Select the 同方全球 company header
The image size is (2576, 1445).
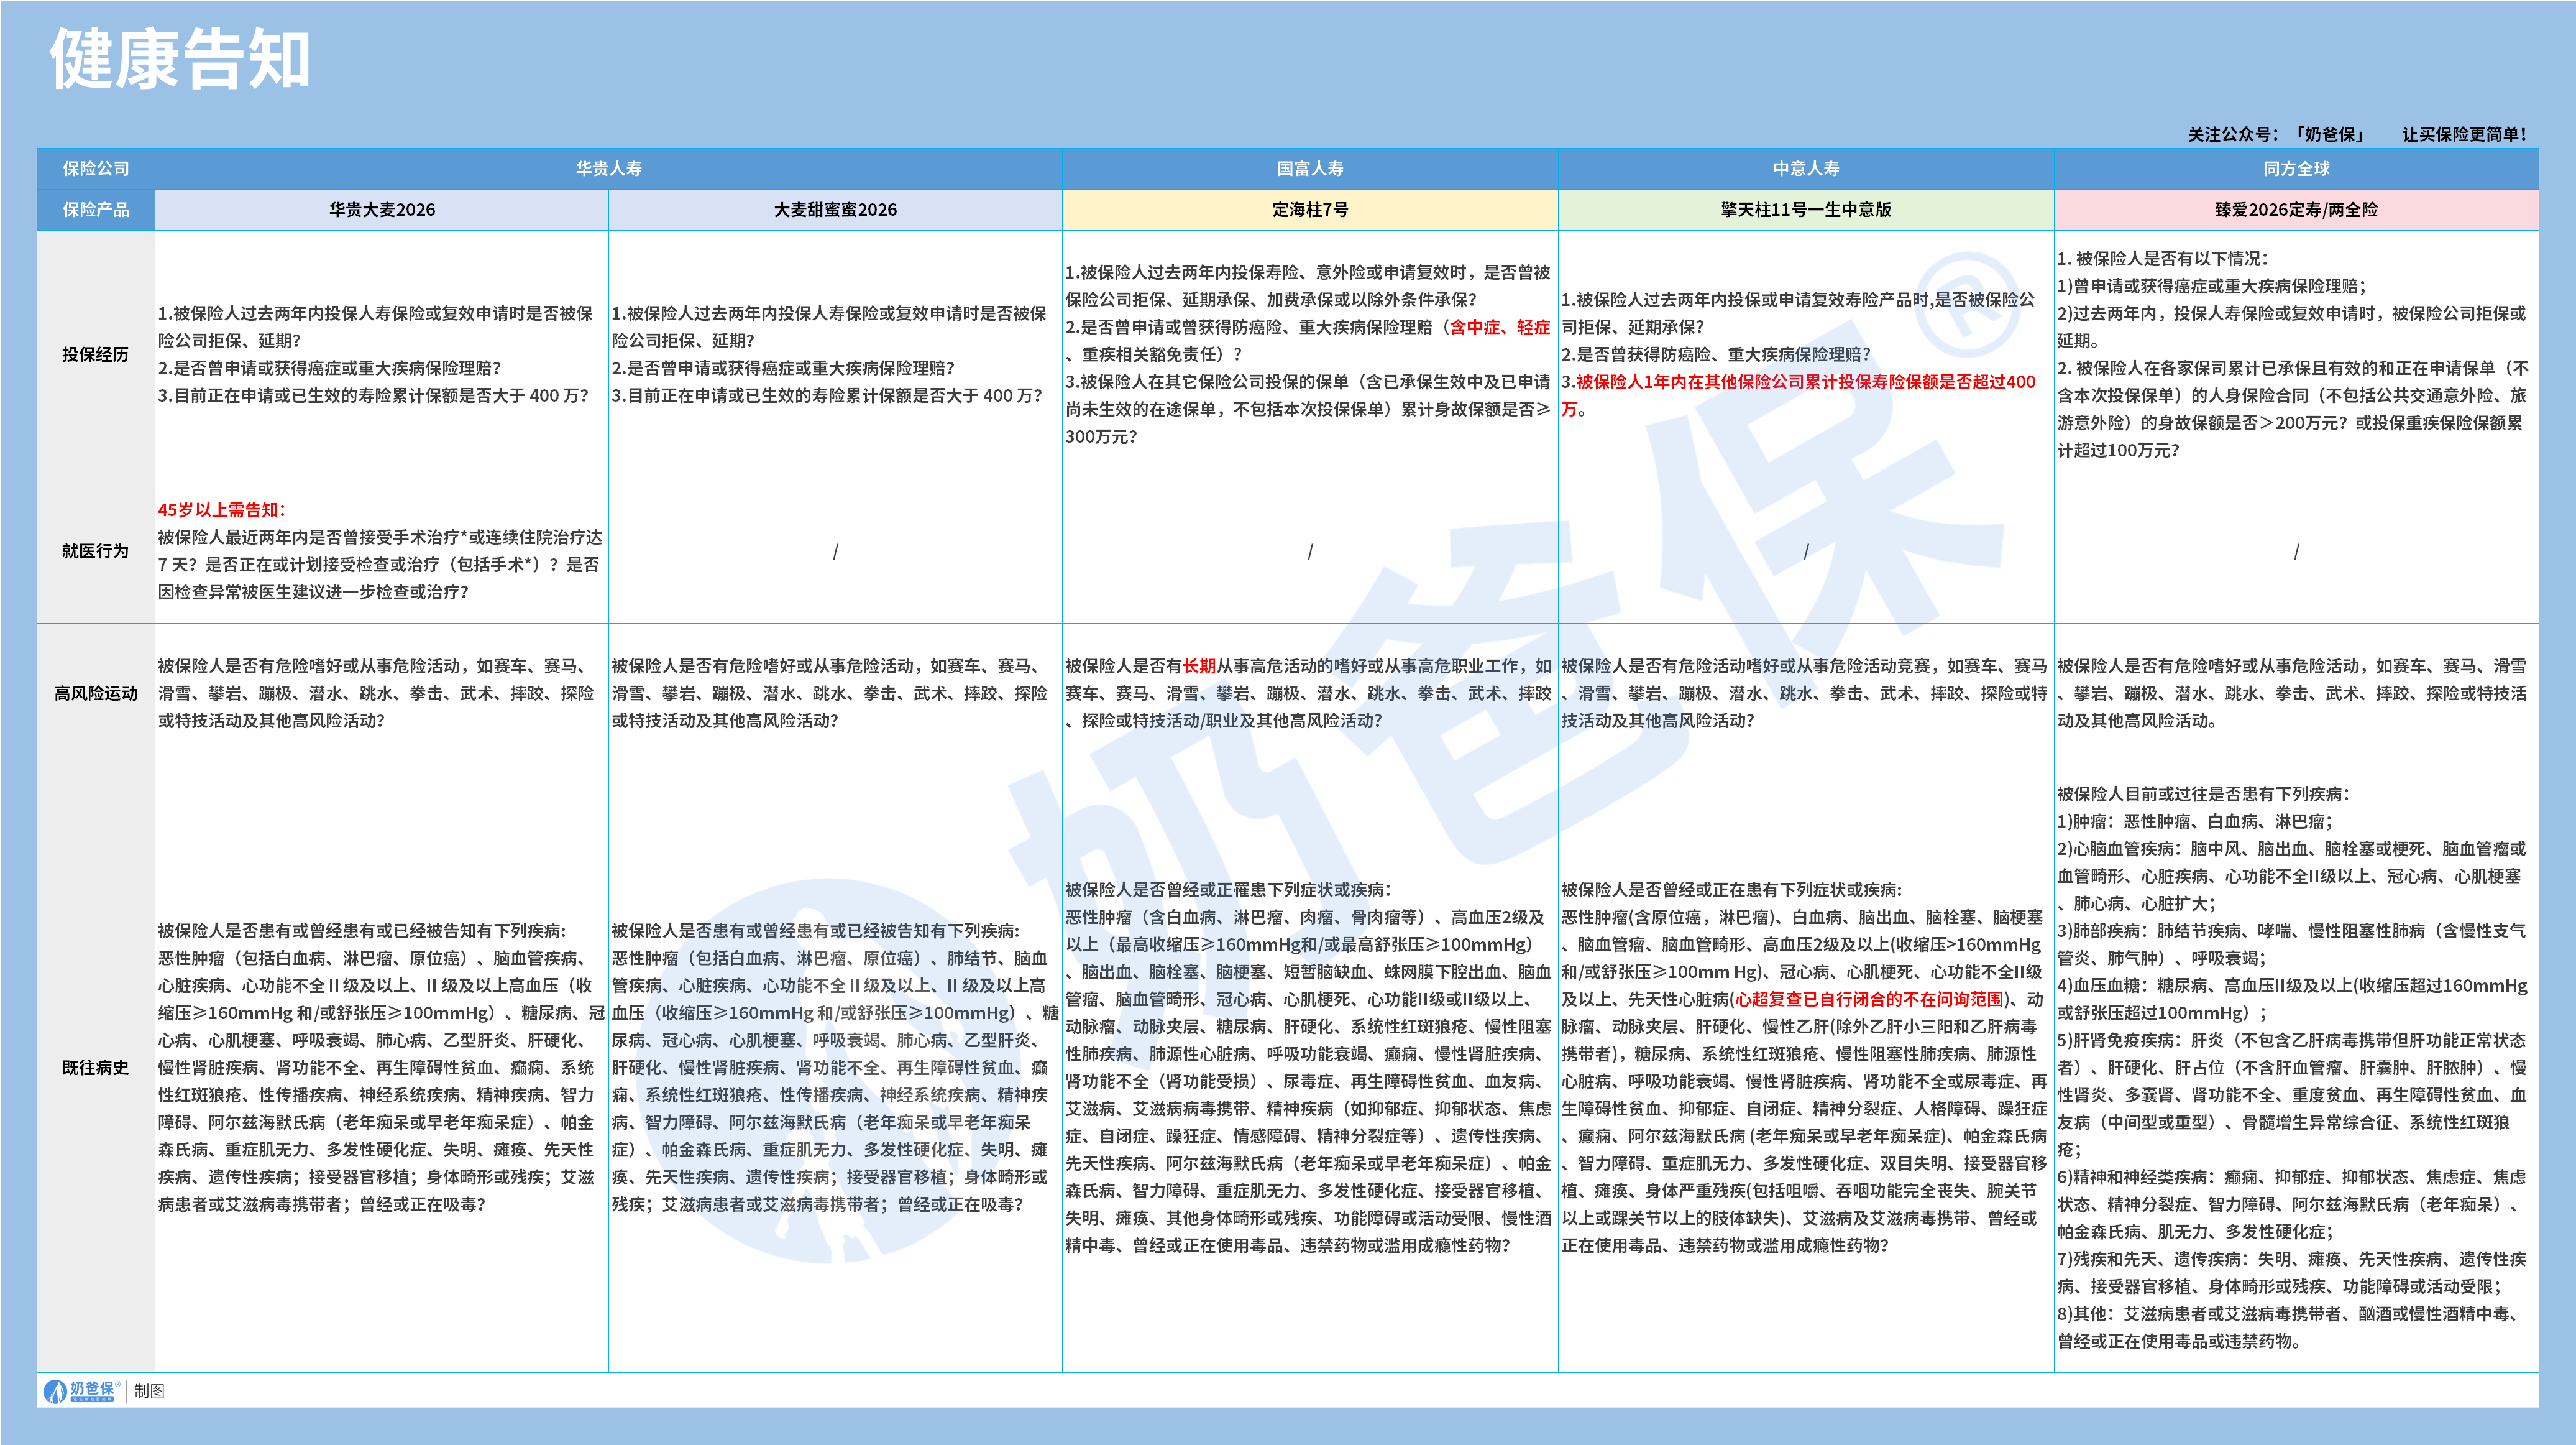click(x=2296, y=168)
